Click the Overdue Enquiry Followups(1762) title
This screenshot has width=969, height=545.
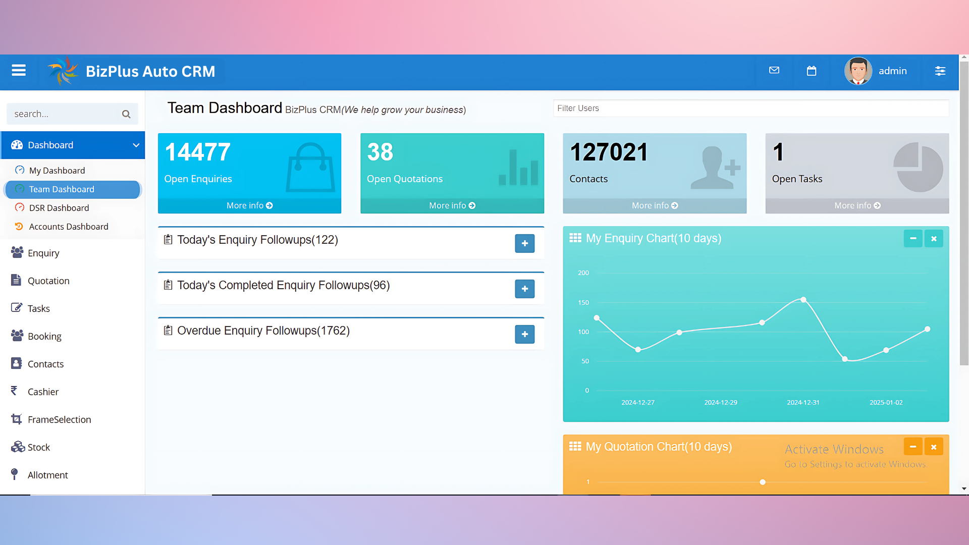coord(263,331)
